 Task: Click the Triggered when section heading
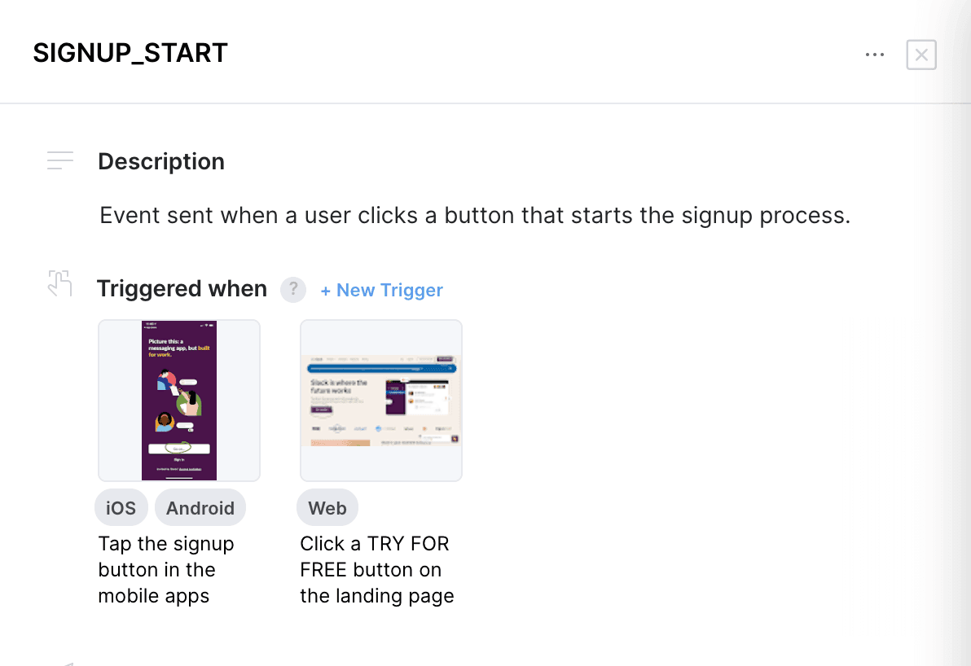[182, 289]
